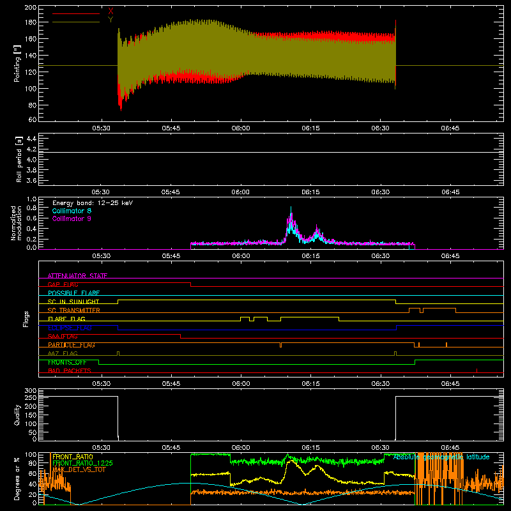Click the 1.0 tick on Normalized modulation axis
Image resolution: width=511 pixels, height=511 pixels.
(31, 199)
